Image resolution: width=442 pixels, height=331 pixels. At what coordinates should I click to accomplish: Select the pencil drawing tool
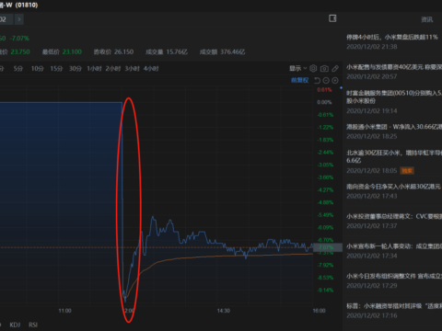tap(335, 69)
